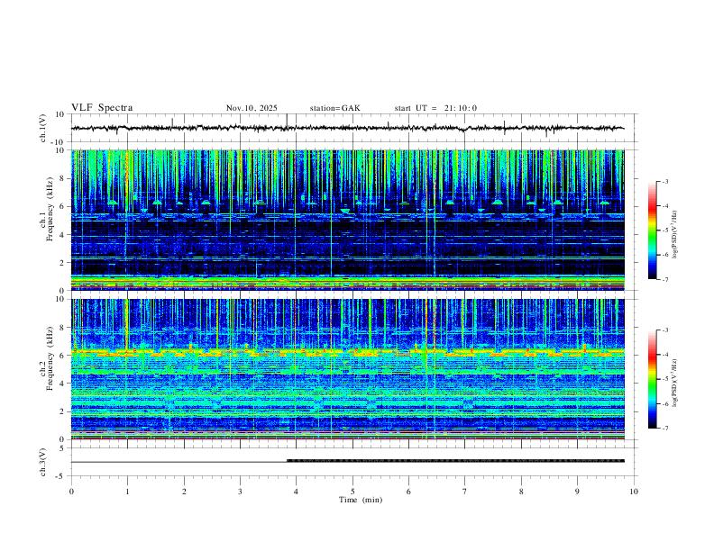Screen dimensions: 714x551
Task: Click the "start UT = 21:10:0" text
Action: [x=435, y=108]
